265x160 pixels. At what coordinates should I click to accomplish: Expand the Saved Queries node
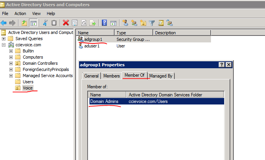(x=3, y=39)
